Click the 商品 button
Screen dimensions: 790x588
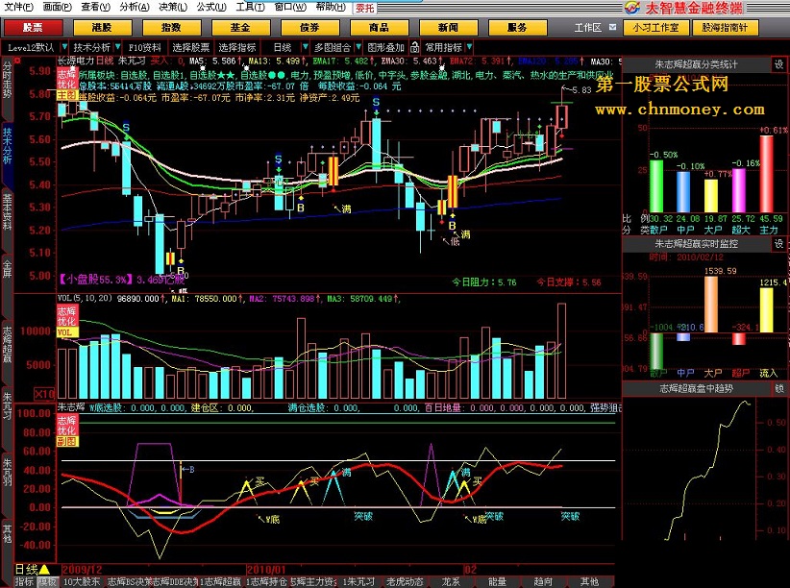click(379, 27)
